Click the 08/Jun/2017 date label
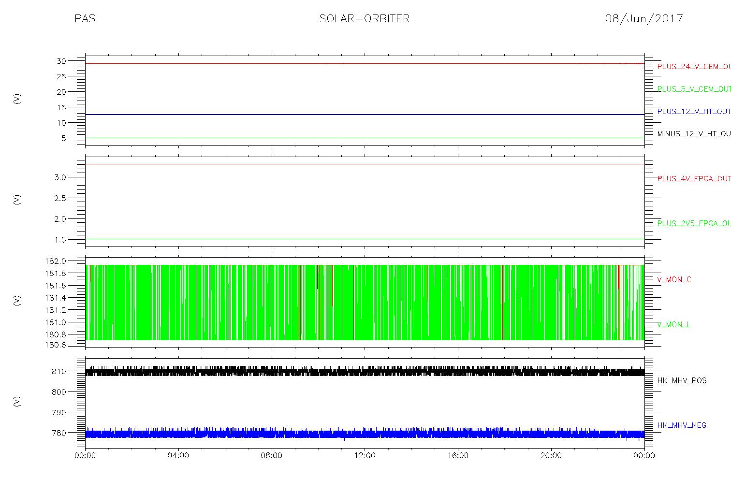This screenshot has height=493, width=731. (644, 19)
